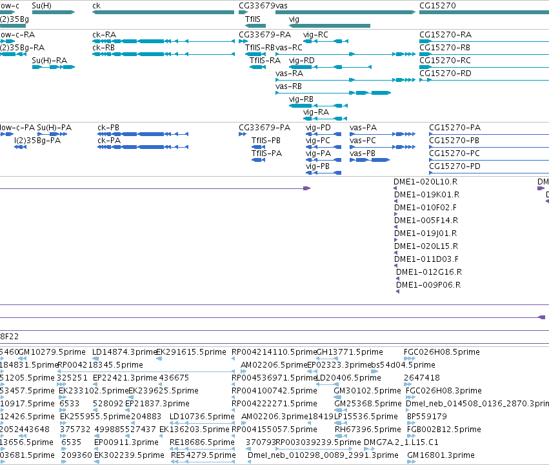
Task: Click the CG15270-RC transcript label
Action: coord(445,61)
